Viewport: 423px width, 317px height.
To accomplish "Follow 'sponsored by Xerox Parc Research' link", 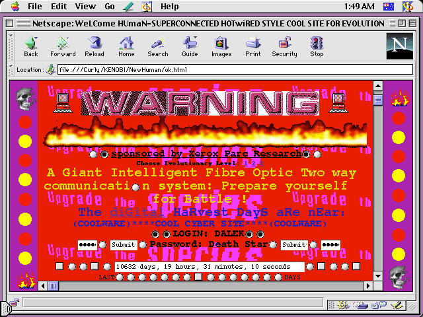I will click(x=206, y=154).
